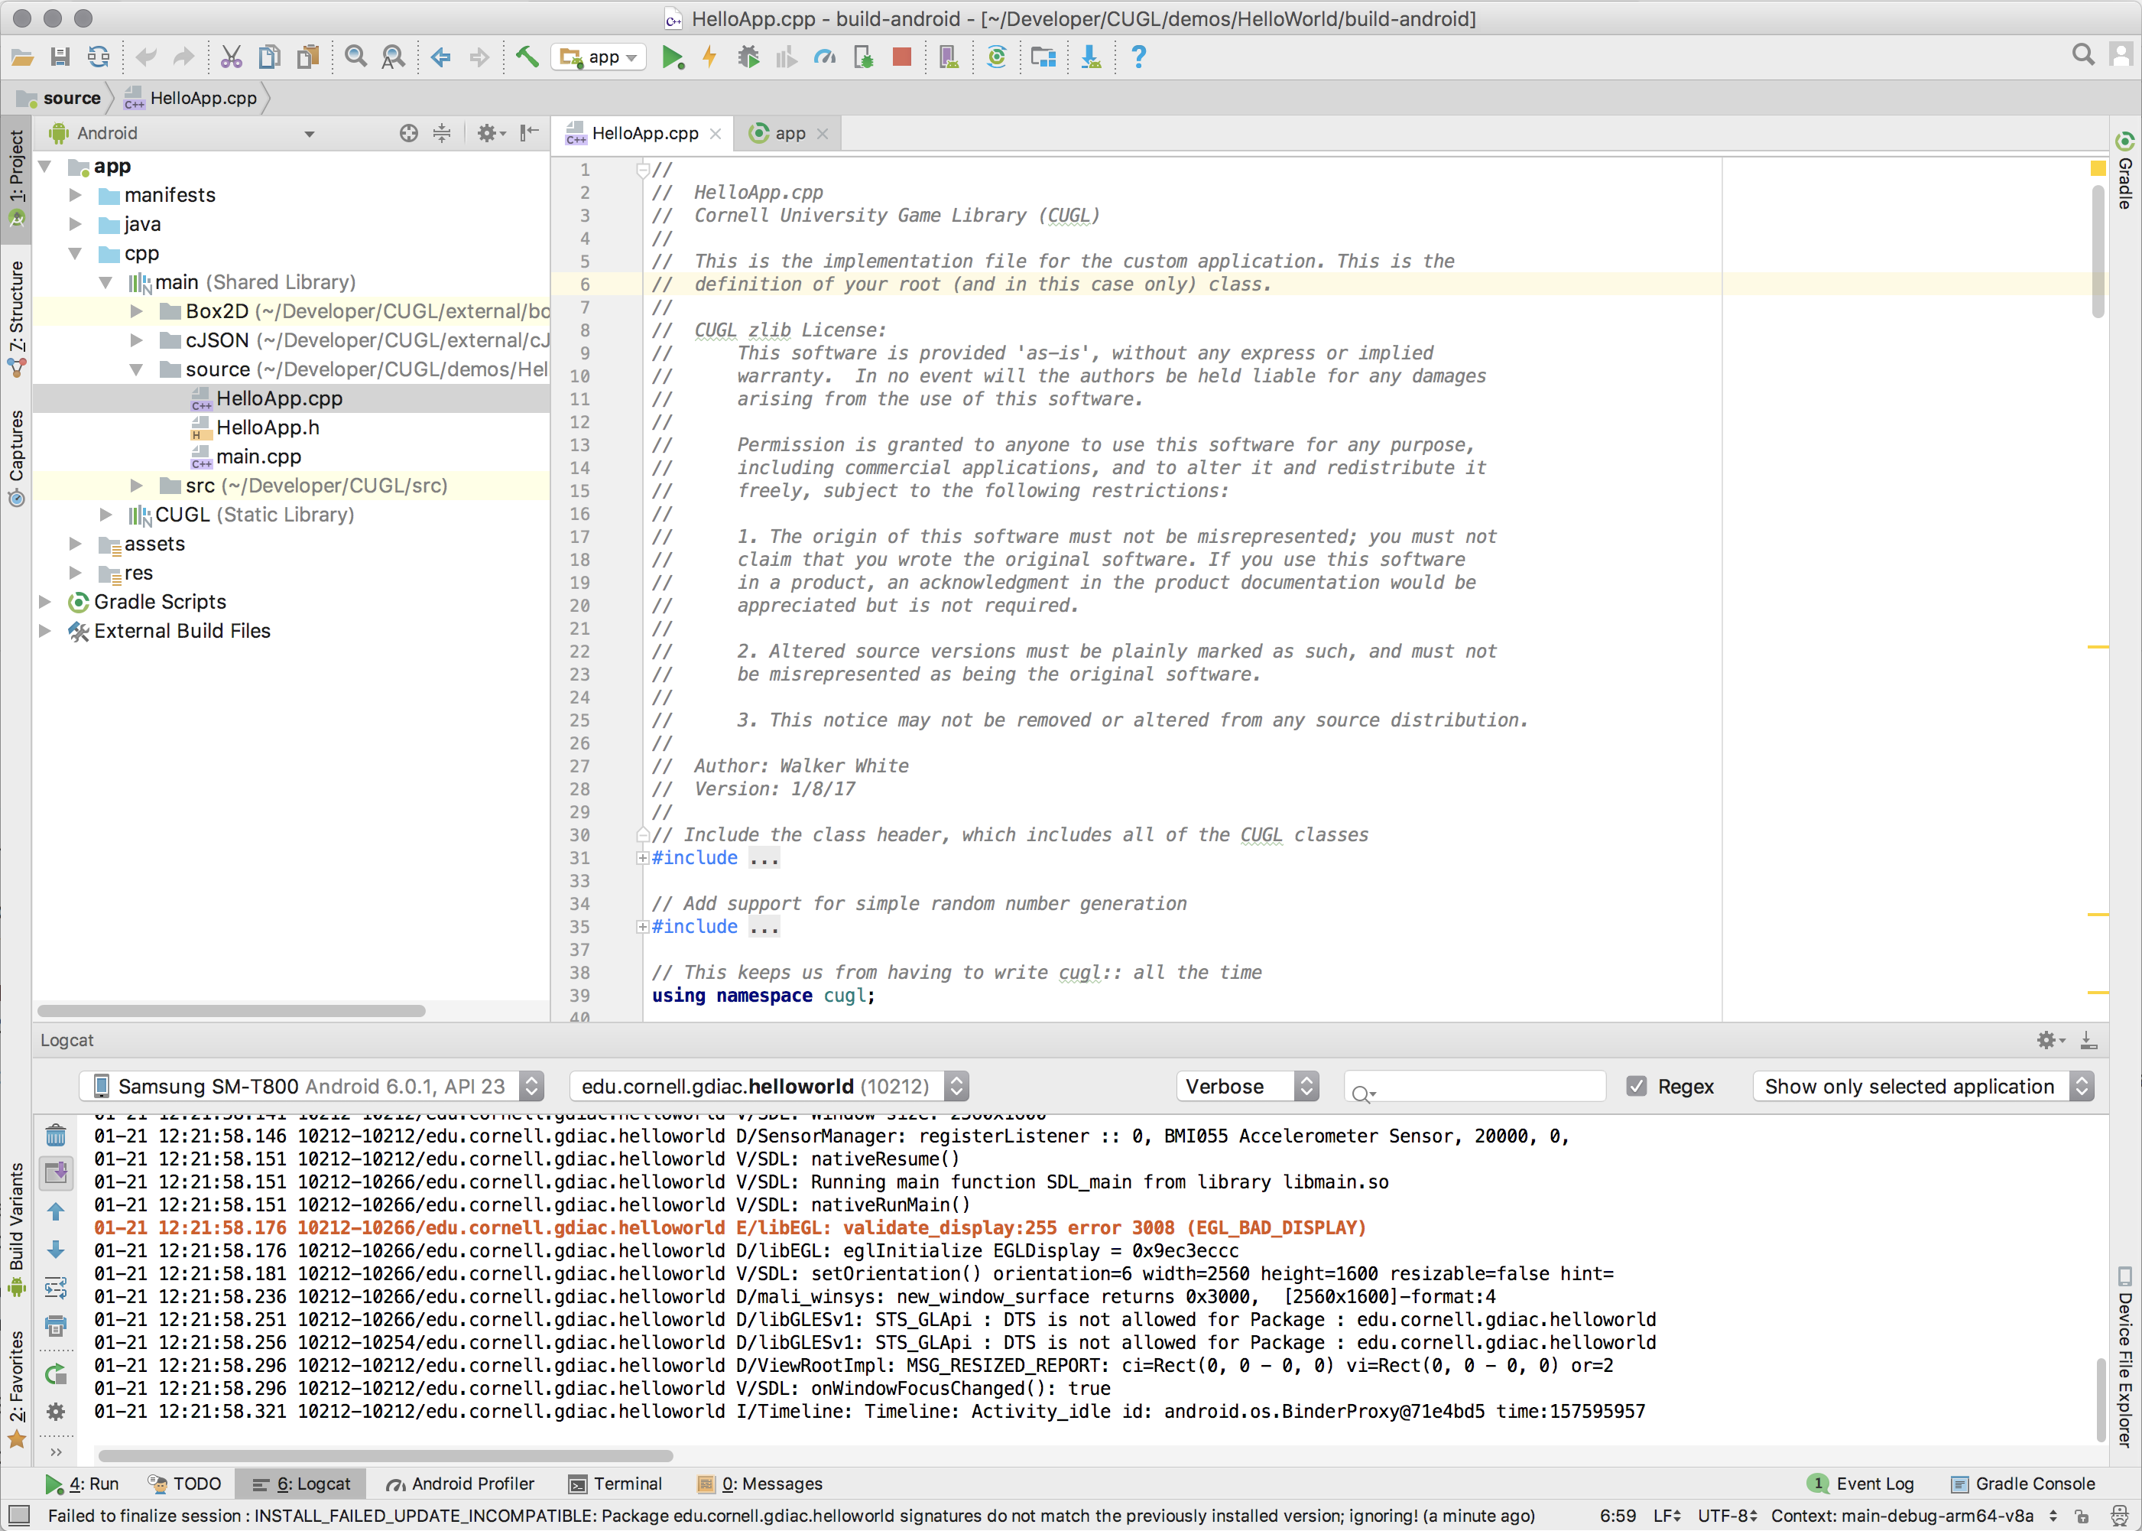
Task: Clear logcat with the trash icon
Action: pos(56,1135)
